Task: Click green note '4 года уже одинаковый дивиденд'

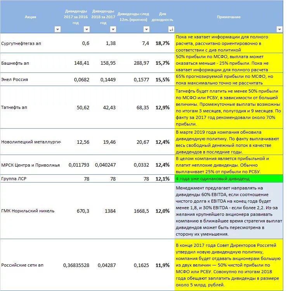Action: click(x=229, y=179)
